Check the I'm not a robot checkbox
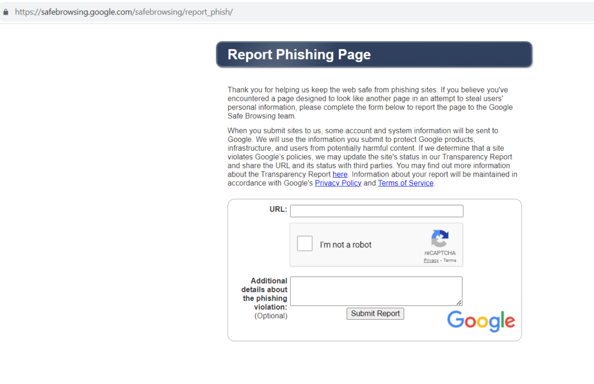This screenshot has height=384, width=594. [305, 243]
